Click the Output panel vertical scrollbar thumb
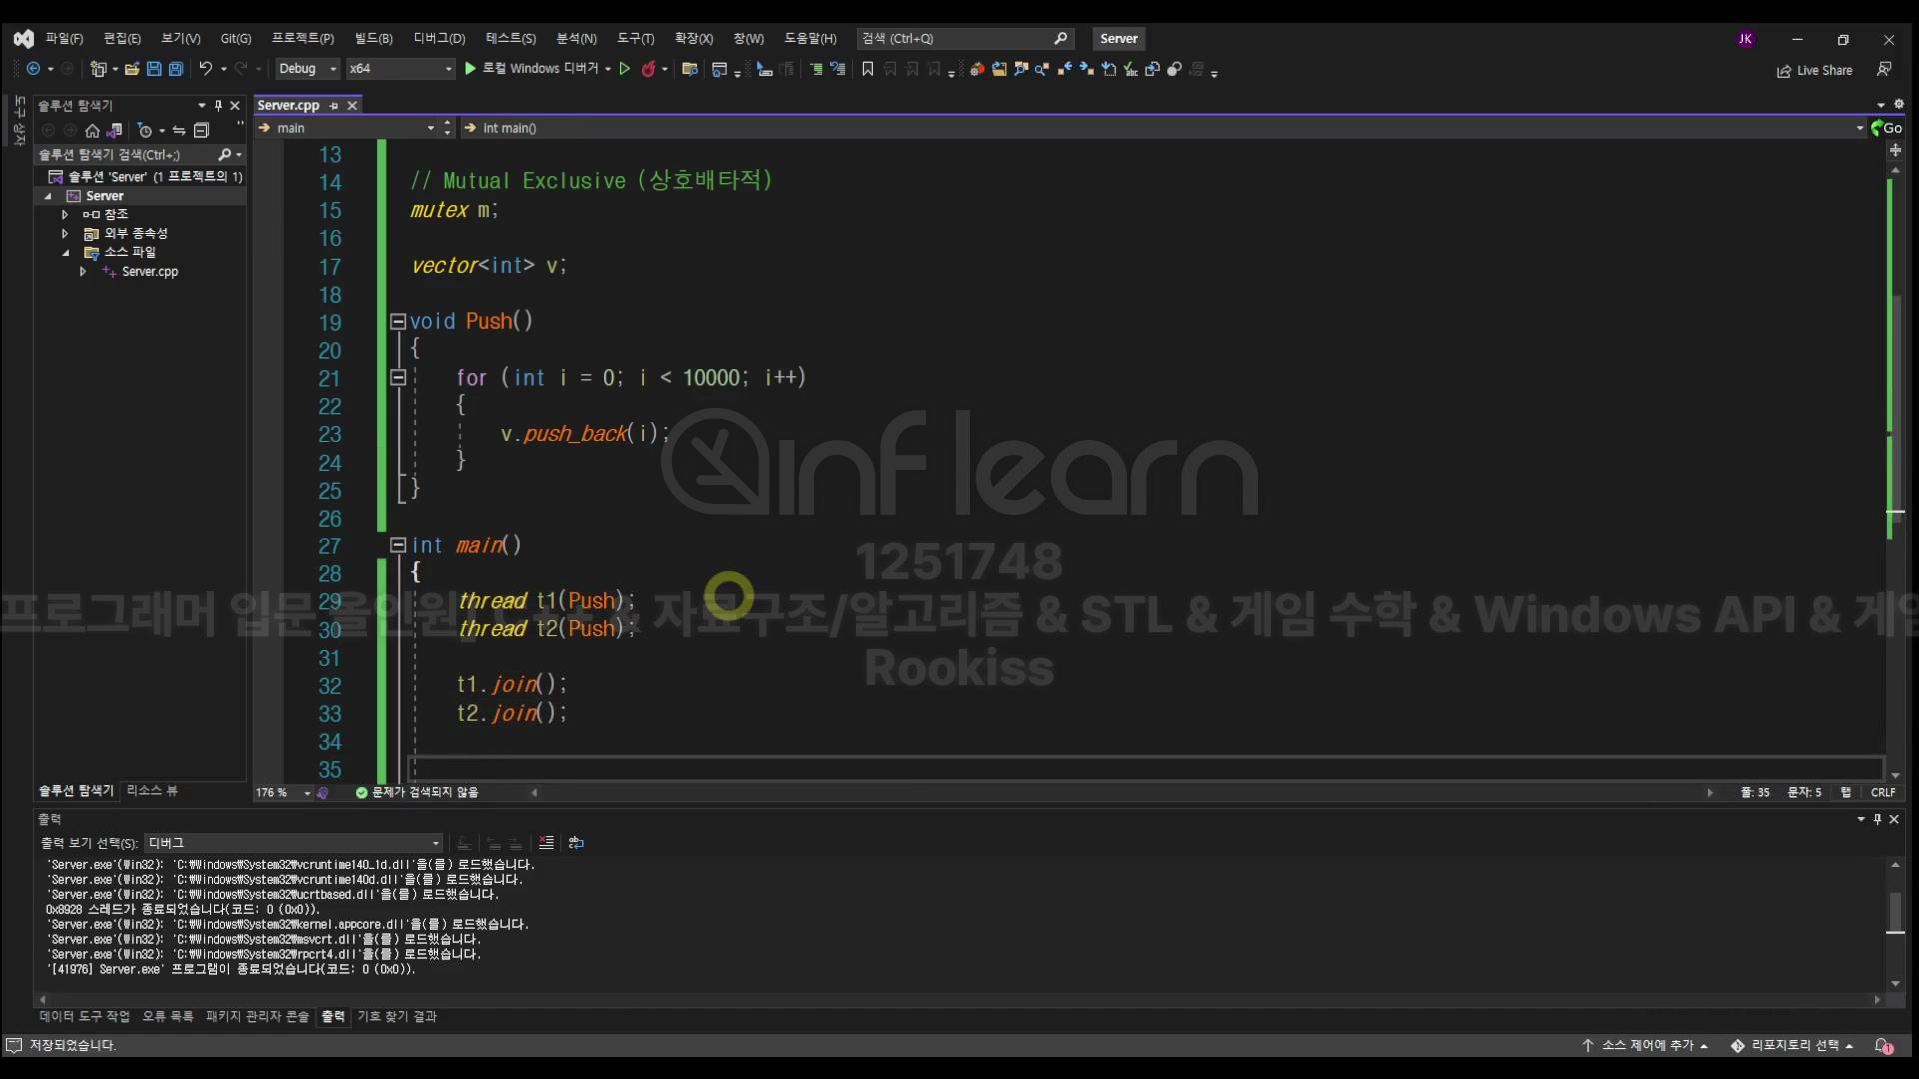The image size is (1919, 1079). [1895, 913]
